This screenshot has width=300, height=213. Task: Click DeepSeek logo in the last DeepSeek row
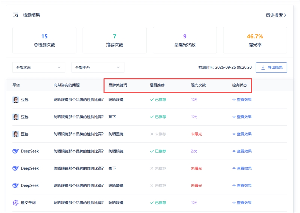point(15,185)
